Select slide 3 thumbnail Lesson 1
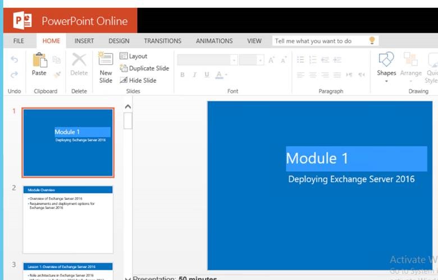Viewport: 438px width, 280px height. tap(68, 271)
